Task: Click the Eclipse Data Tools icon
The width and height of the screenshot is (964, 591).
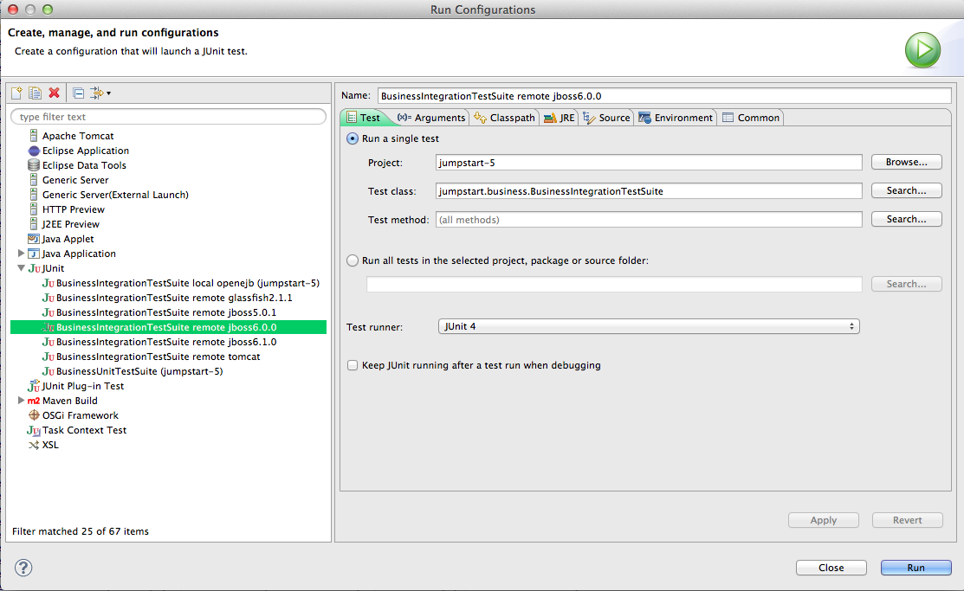Action: 34,165
